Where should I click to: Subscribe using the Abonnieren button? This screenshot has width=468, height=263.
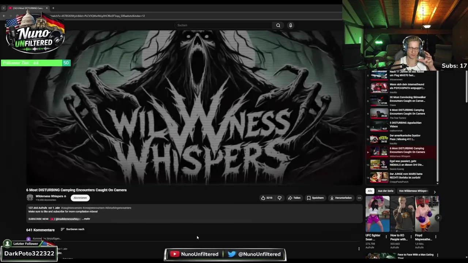(80, 198)
